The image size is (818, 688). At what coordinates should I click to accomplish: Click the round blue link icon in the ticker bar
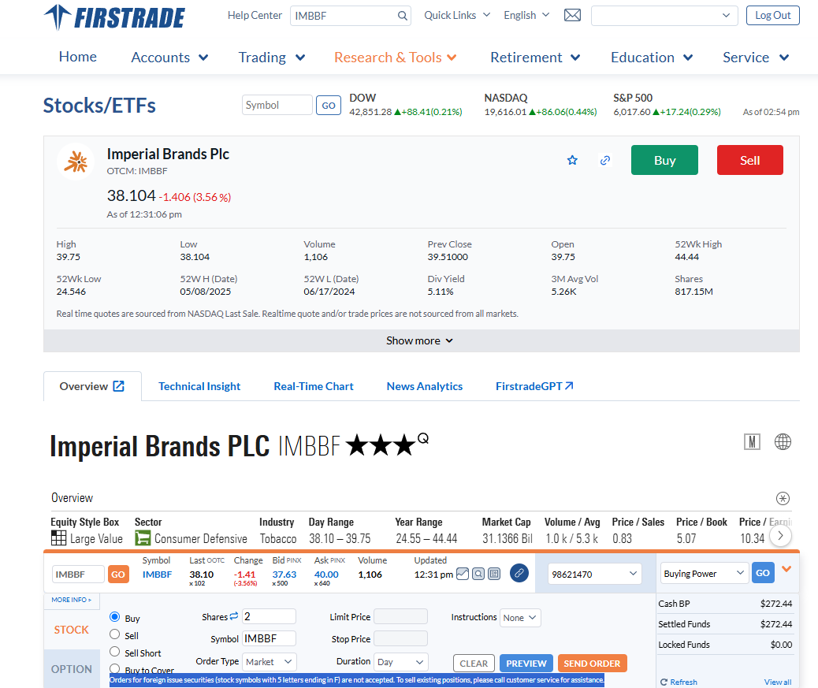pyautogui.click(x=519, y=573)
